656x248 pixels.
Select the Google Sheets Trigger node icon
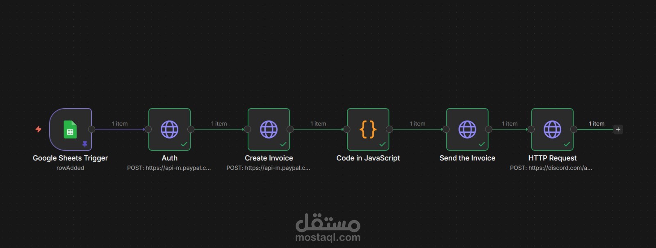[x=70, y=130]
